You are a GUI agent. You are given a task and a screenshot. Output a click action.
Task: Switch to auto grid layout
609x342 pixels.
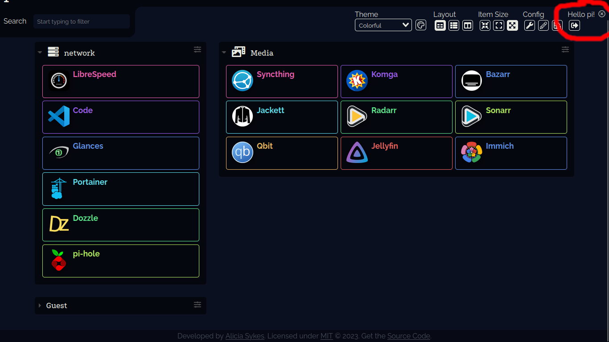[x=440, y=25]
